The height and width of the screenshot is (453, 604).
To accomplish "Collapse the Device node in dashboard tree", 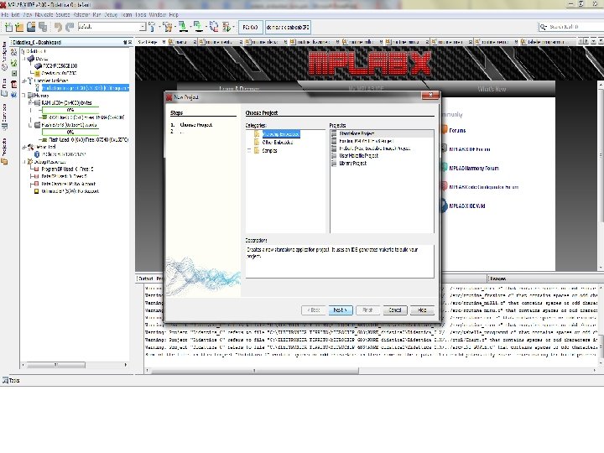I will (x=23, y=59).
